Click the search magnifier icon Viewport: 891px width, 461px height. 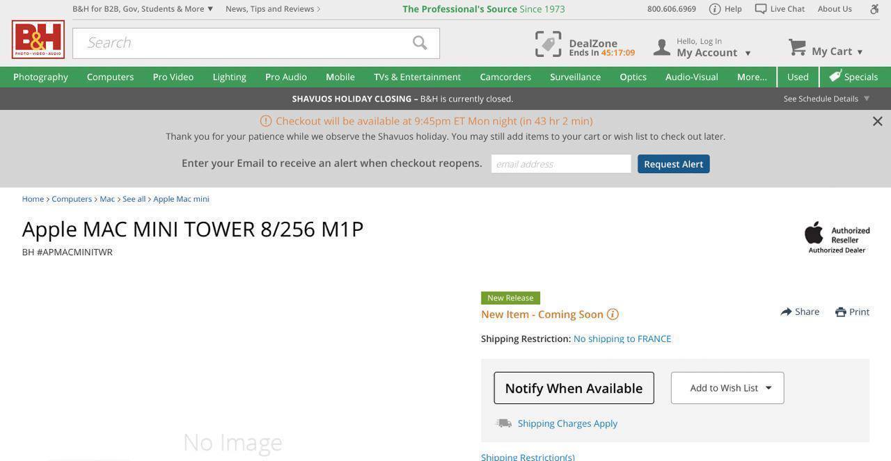[420, 43]
